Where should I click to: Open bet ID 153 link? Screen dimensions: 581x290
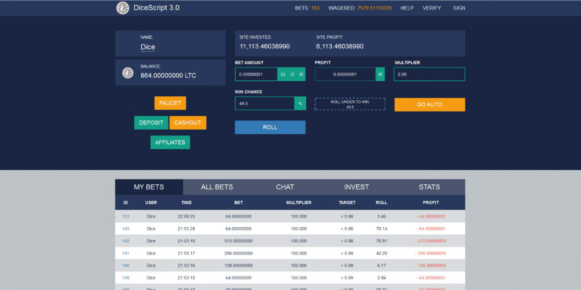tap(125, 216)
